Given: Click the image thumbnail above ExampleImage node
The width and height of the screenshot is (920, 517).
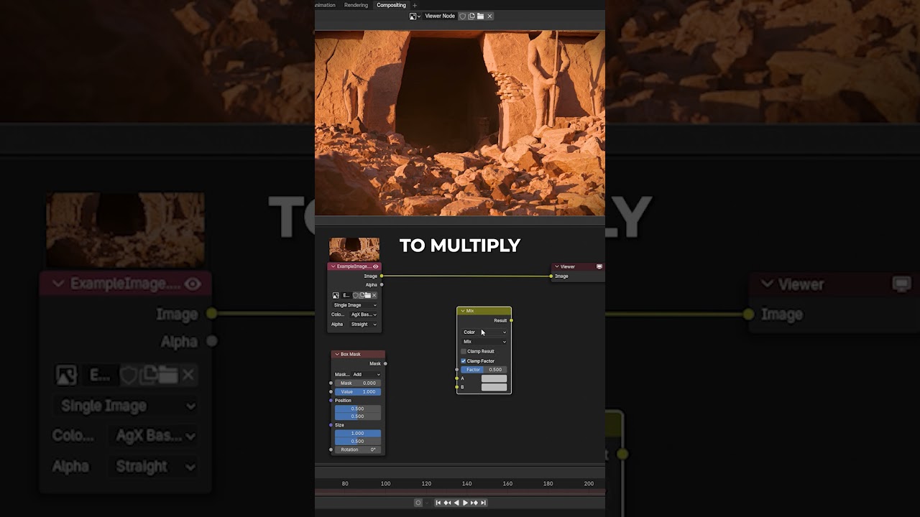Looking at the screenshot, I should pyautogui.click(x=354, y=249).
